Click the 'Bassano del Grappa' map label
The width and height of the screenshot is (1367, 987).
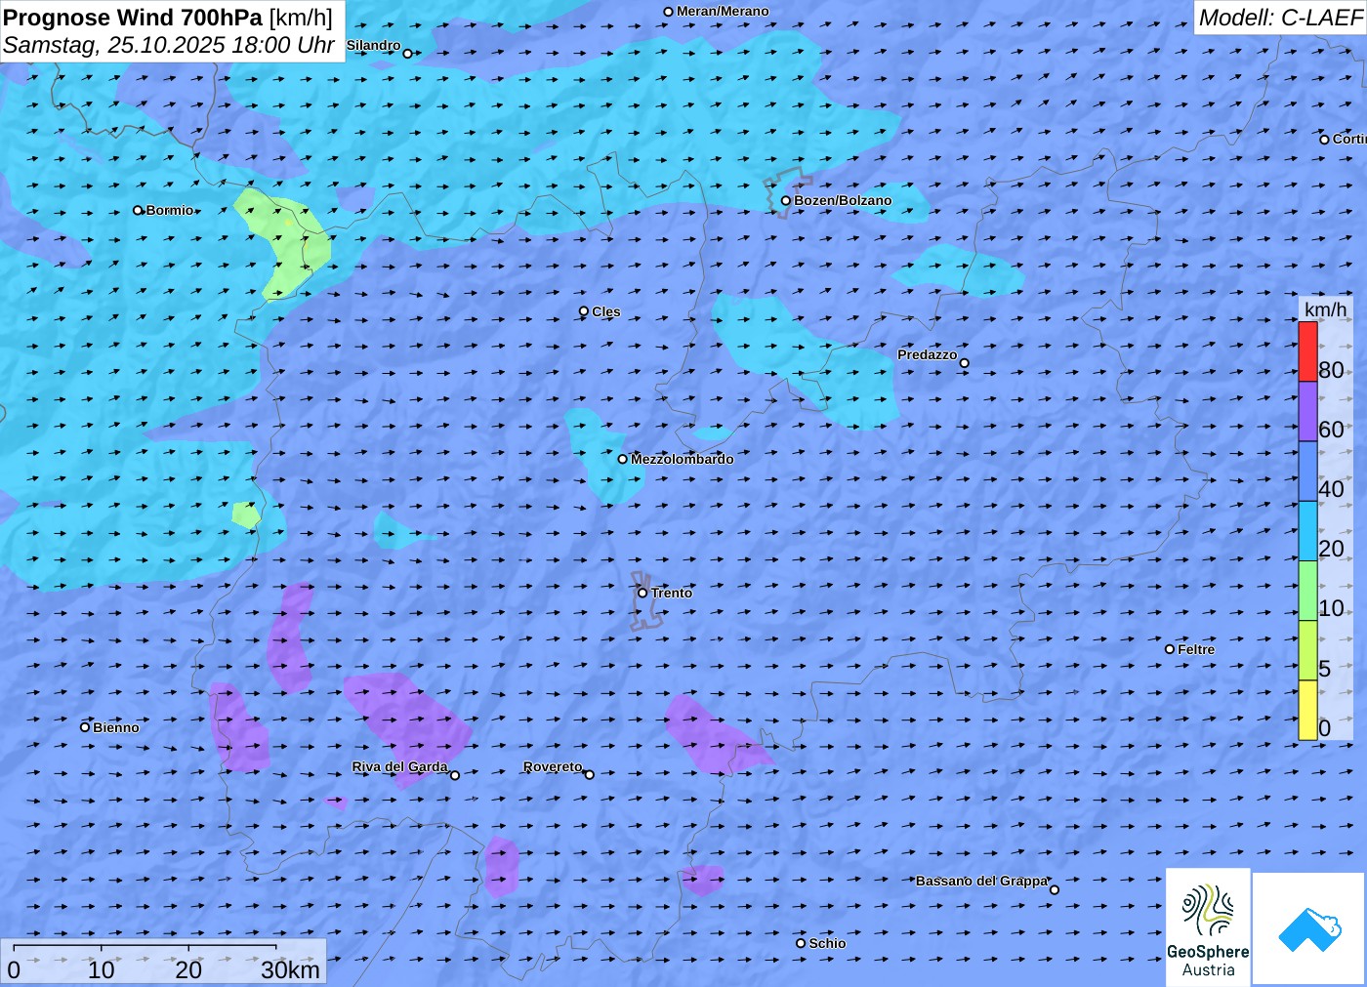pos(982,881)
